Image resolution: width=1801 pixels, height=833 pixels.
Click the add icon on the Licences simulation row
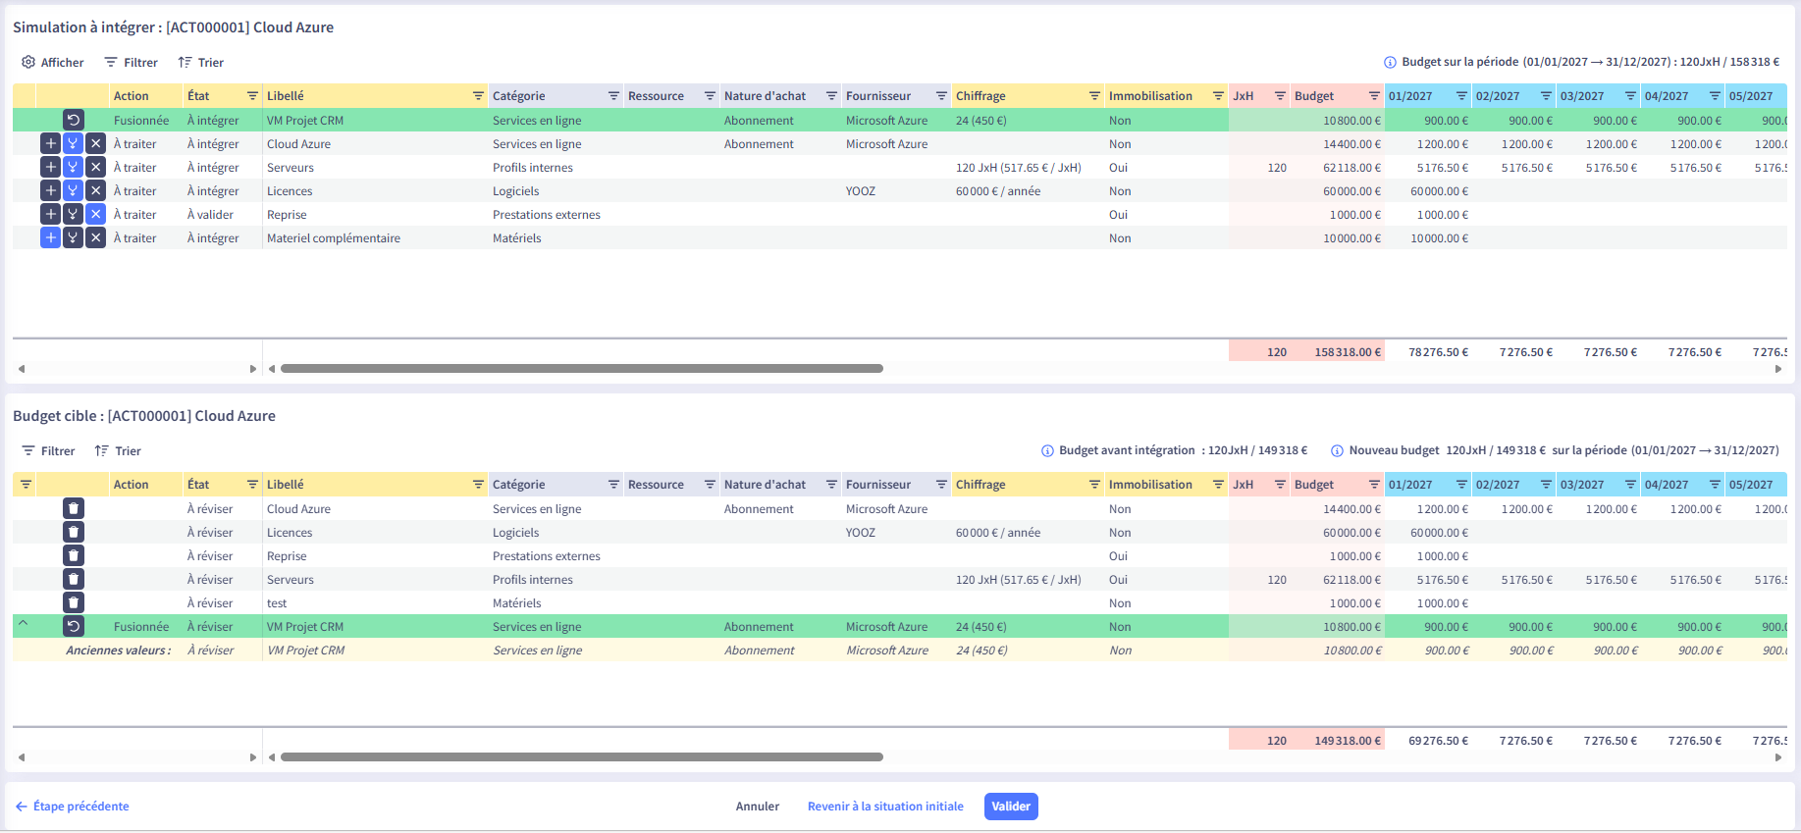(50, 190)
